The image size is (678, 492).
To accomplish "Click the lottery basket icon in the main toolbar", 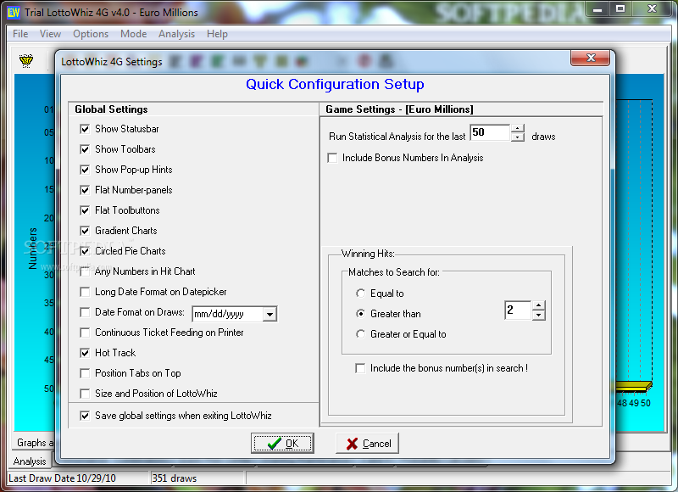I will [x=26, y=60].
